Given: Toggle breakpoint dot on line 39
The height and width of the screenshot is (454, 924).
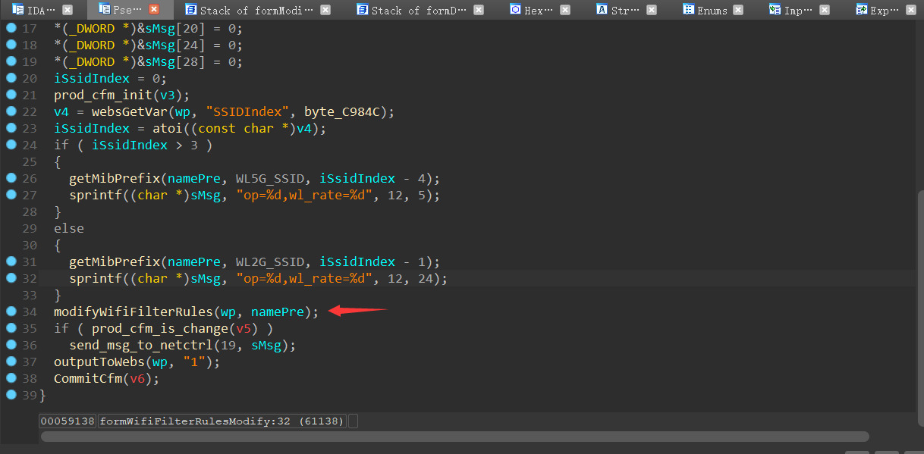Looking at the screenshot, I should coord(11,394).
